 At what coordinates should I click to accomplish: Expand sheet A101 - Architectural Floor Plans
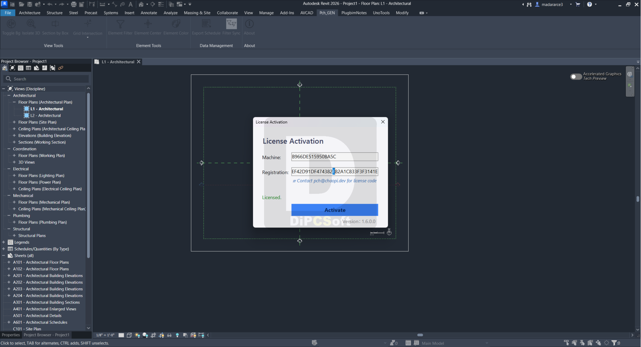(x=9, y=262)
